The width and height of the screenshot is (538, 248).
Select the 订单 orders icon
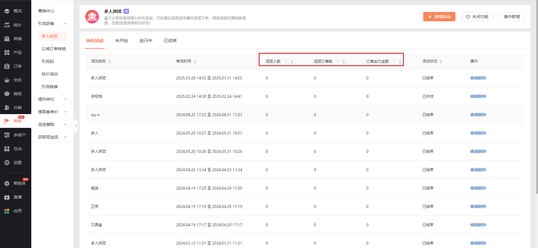[x=7, y=66]
